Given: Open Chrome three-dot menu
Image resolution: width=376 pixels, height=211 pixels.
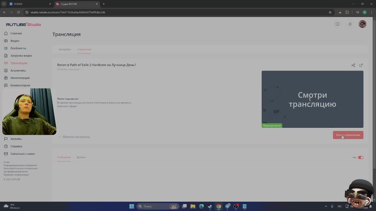Looking at the screenshot, I should [372, 12].
